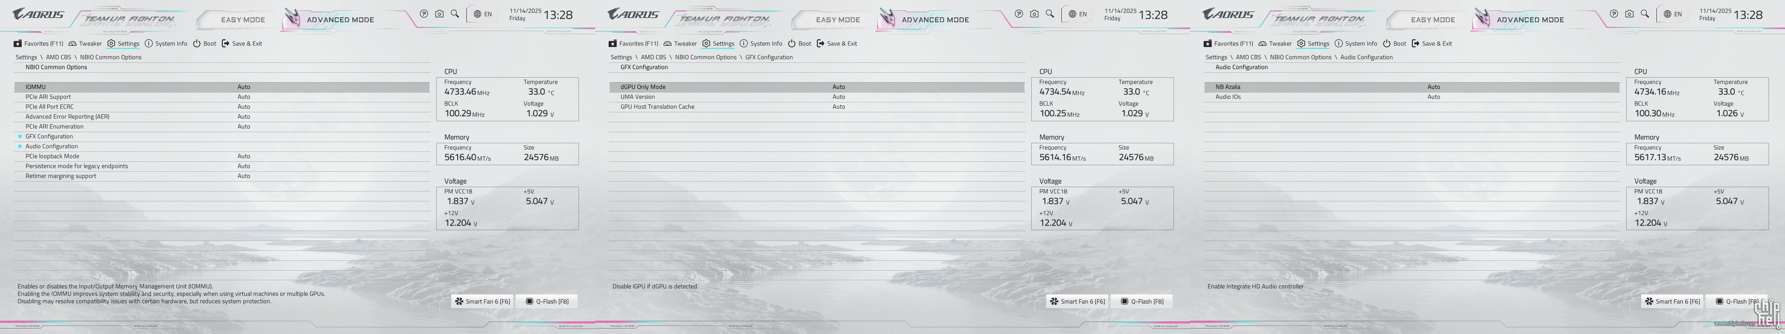Open Favorites (F11) on Audio Configuration screen
Image resolution: width=1785 pixels, height=334 pixels.
pos(1228,44)
